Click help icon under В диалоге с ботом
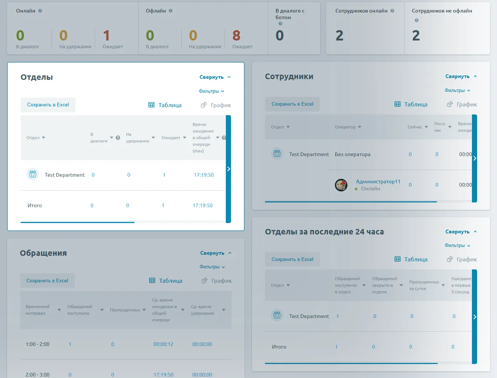The image size is (497, 378). click(280, 24)
